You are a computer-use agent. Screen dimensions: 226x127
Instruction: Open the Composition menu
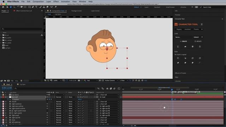38,1
